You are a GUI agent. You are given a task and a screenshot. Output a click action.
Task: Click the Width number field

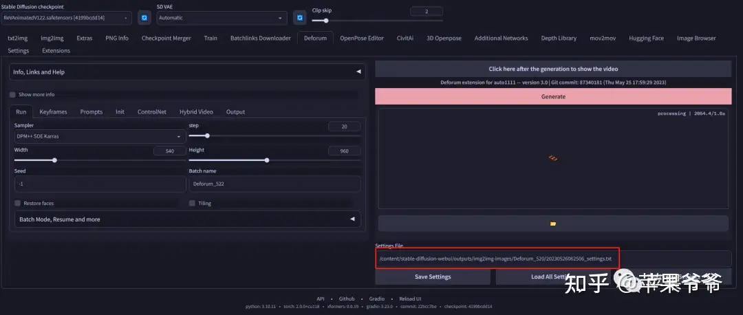coord(170,151)
